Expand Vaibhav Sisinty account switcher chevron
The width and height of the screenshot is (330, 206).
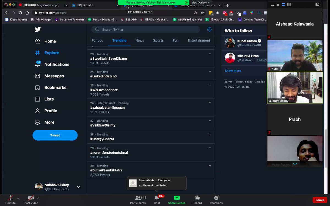click(78, 187)
